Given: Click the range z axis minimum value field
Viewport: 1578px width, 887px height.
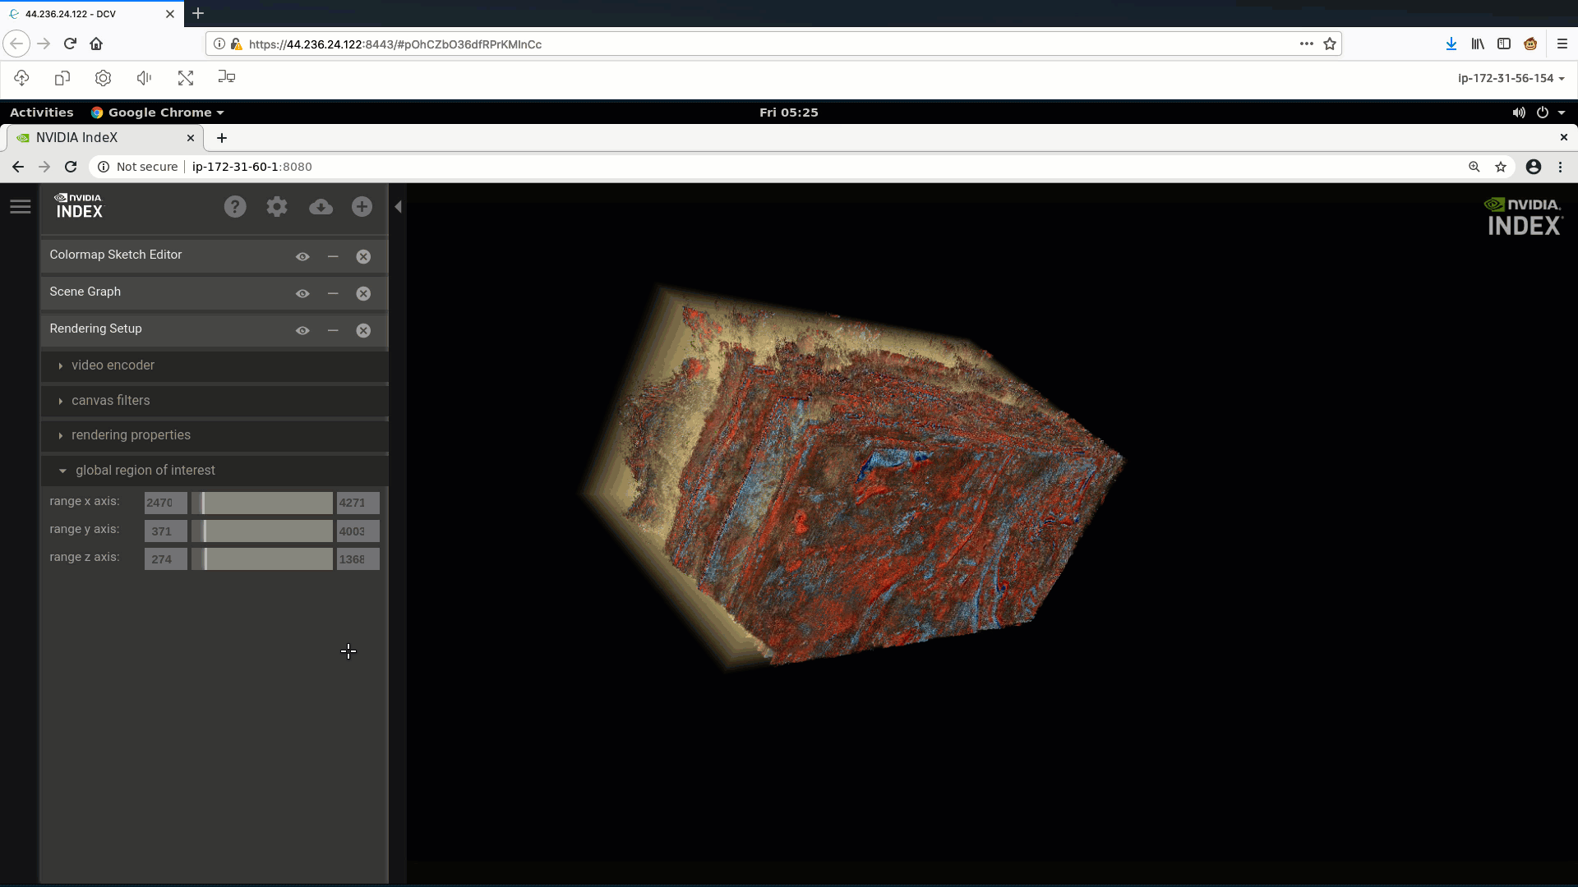Looking at the screenshot, I should point(165,559).
